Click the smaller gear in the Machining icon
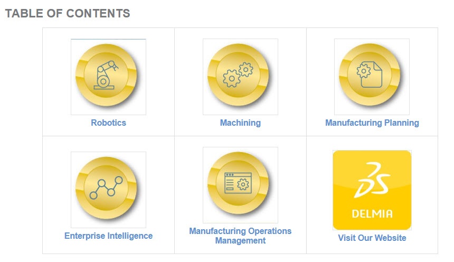Viewport: 454px width, 262px height. click(245, 69)
